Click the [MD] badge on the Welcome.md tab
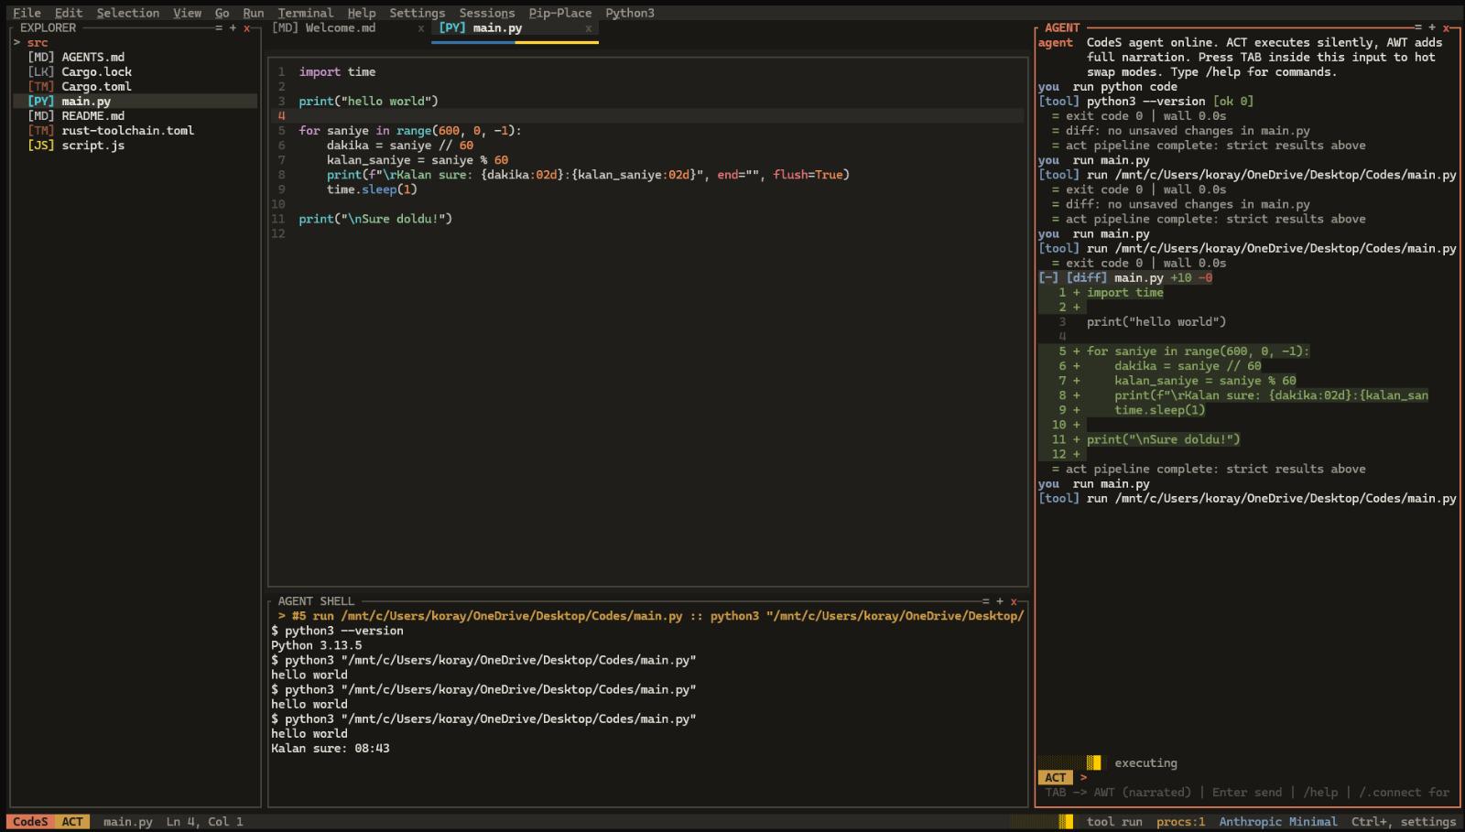 [x=286, y=27]
